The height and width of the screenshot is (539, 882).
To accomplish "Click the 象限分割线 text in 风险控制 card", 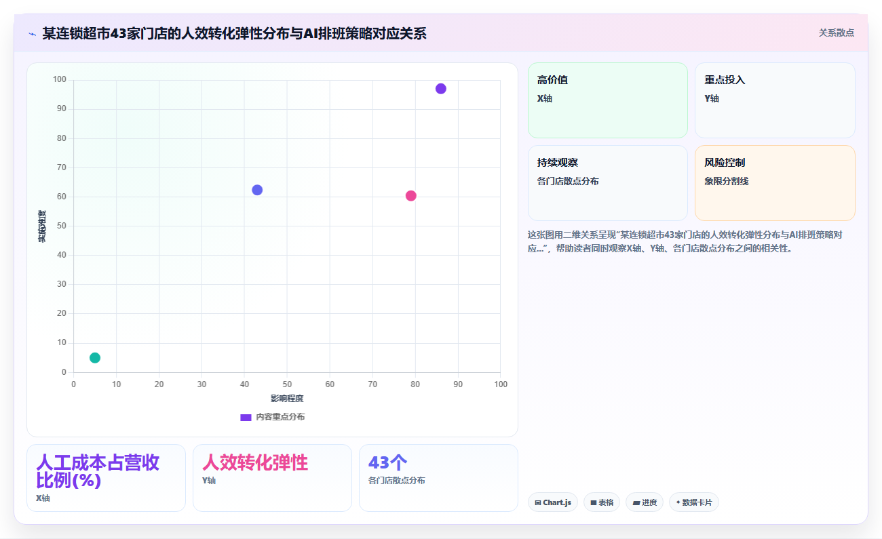I will (x=727, y=181).
